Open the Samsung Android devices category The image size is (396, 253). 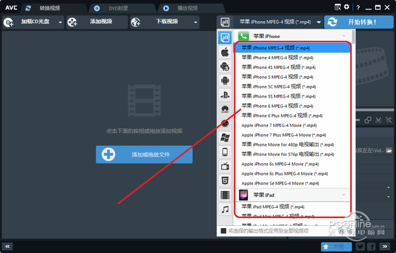point(225,67)
